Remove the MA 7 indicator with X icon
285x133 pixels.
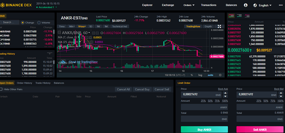pos(90,37)
